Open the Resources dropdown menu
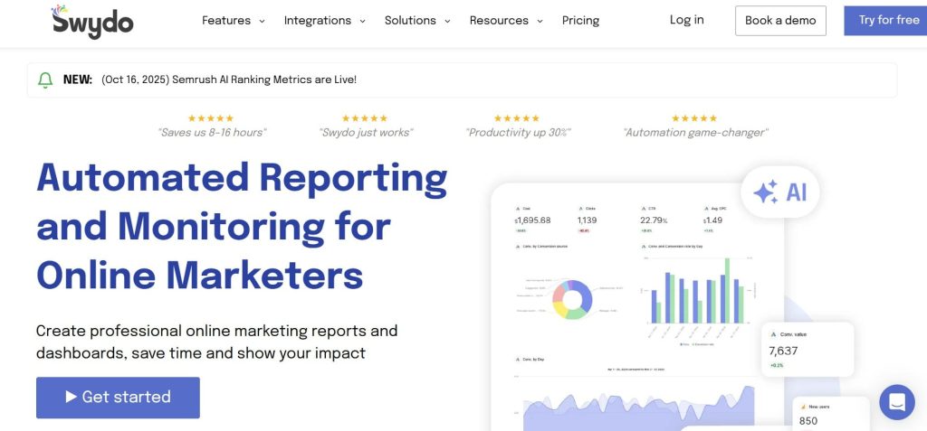 pos(506,21)
